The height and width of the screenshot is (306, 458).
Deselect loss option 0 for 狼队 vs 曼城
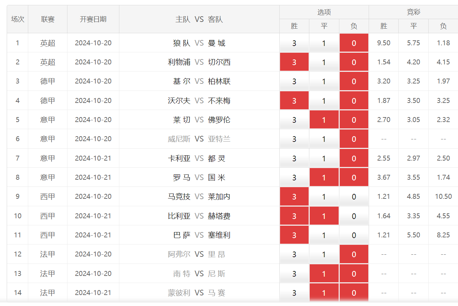[x=354, y=43]
